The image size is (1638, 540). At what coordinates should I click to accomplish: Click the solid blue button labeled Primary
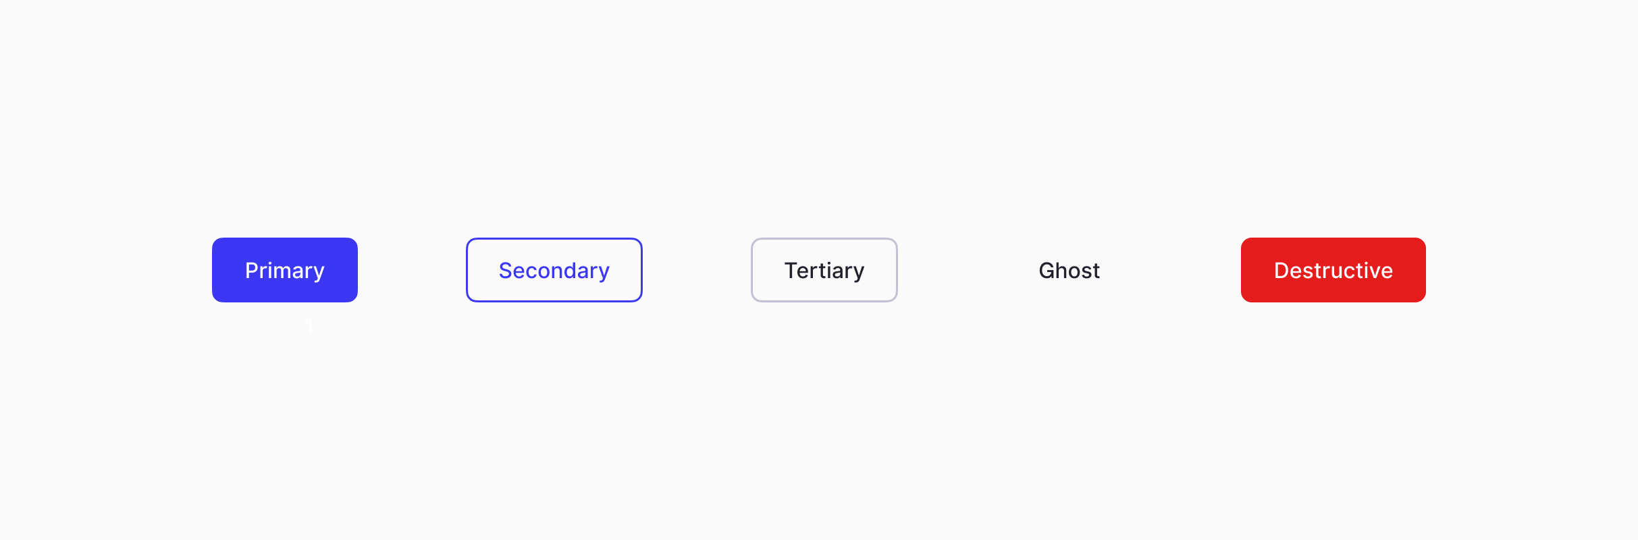(x=284, y=269)
